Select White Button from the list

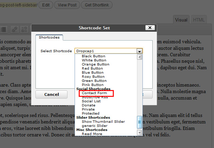pos(94,60)
